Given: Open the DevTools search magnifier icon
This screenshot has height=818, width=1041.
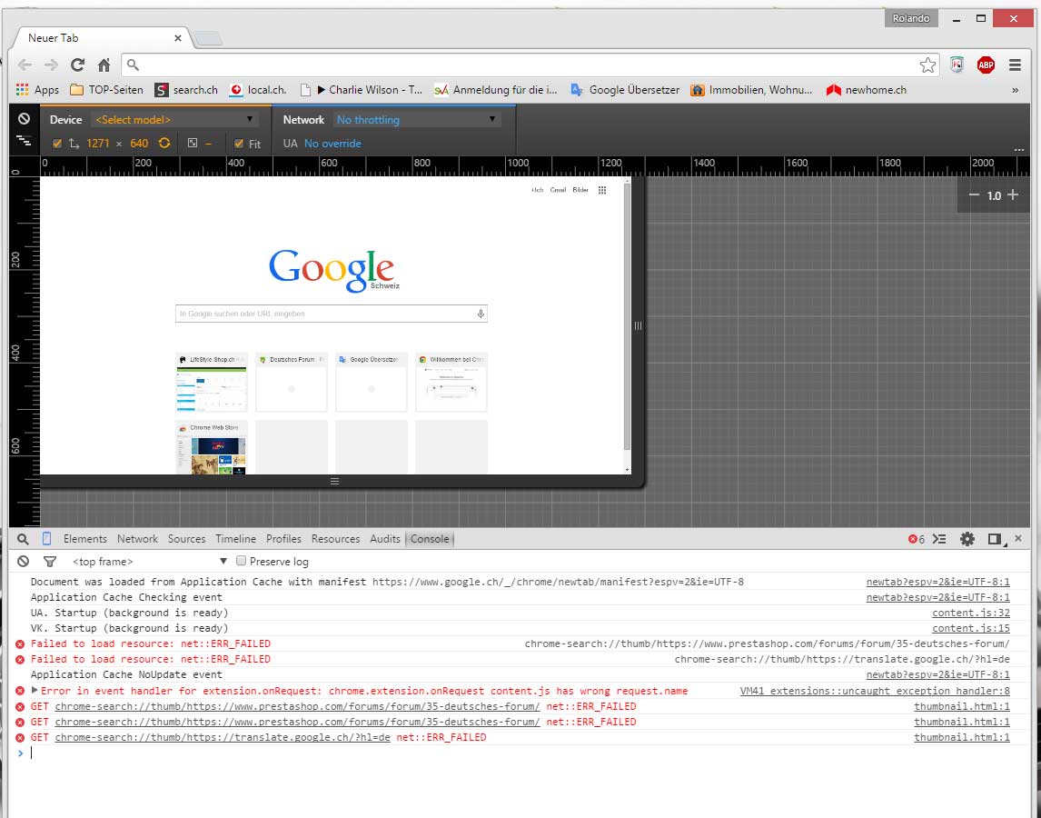Looking at the screenshot, I should (23, 539).
